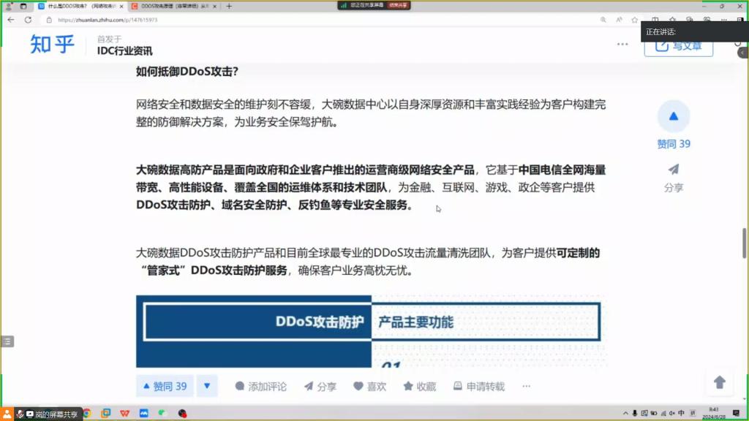This screenshot has width=749, height=421.
Task: Open a new browser tab
Action: coord(229,6)
